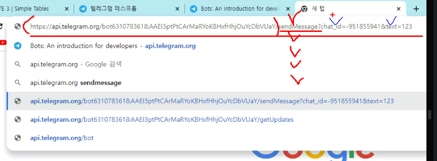Viewport: 437px width, 161px height.
Task: Click the YouTube shortcut icon at left edge
Action: click(x=3, y=42)
